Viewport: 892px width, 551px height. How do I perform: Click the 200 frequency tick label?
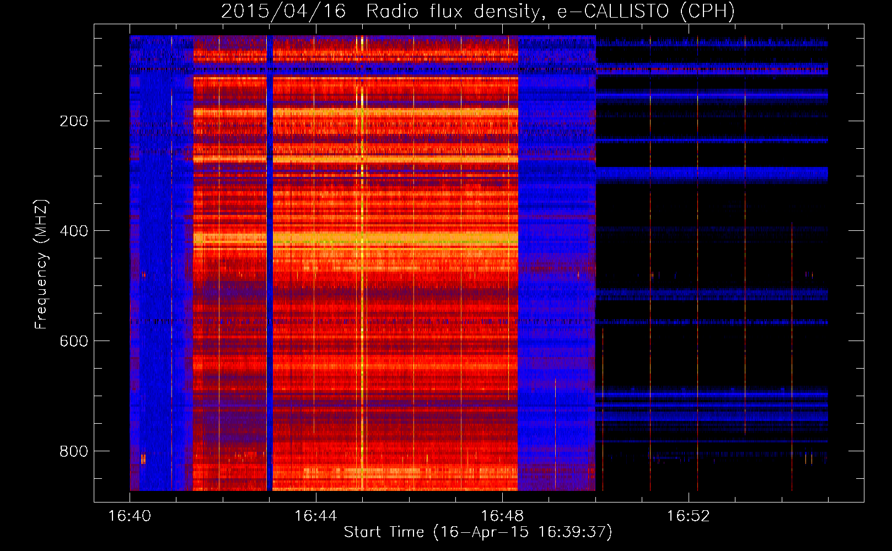(x=73, y=121)
